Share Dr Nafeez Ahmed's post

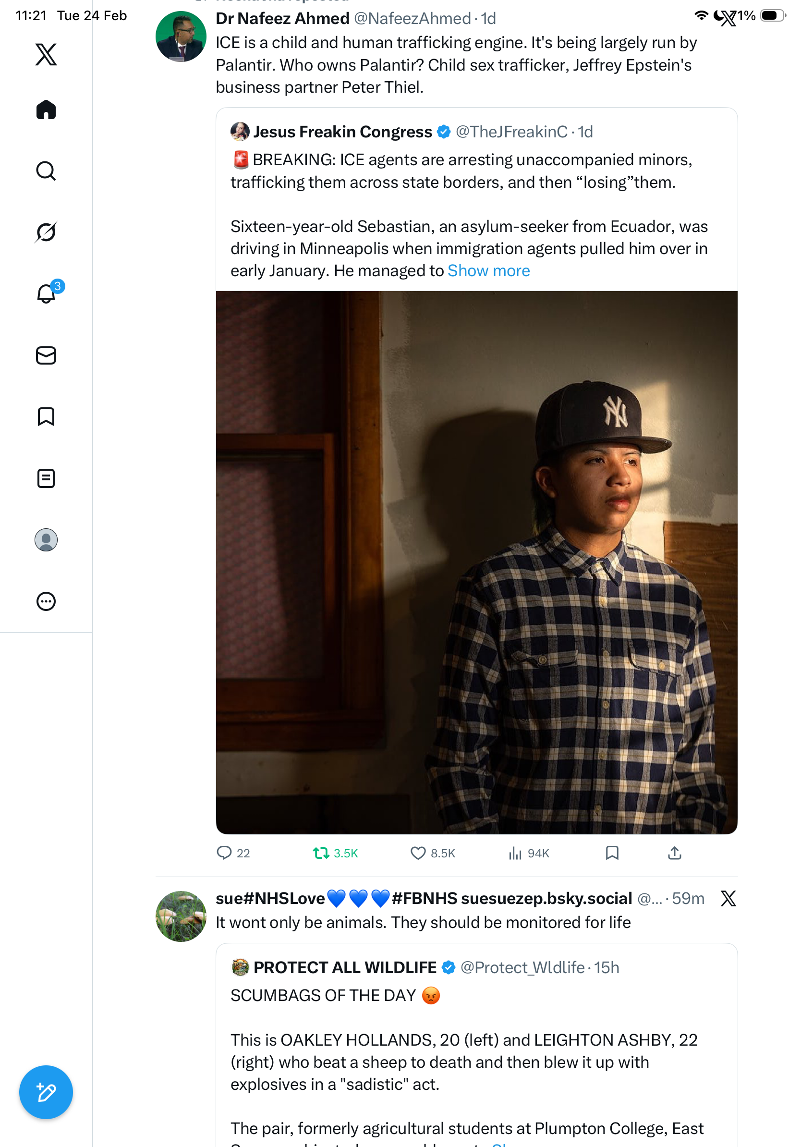tap(674, 853)
